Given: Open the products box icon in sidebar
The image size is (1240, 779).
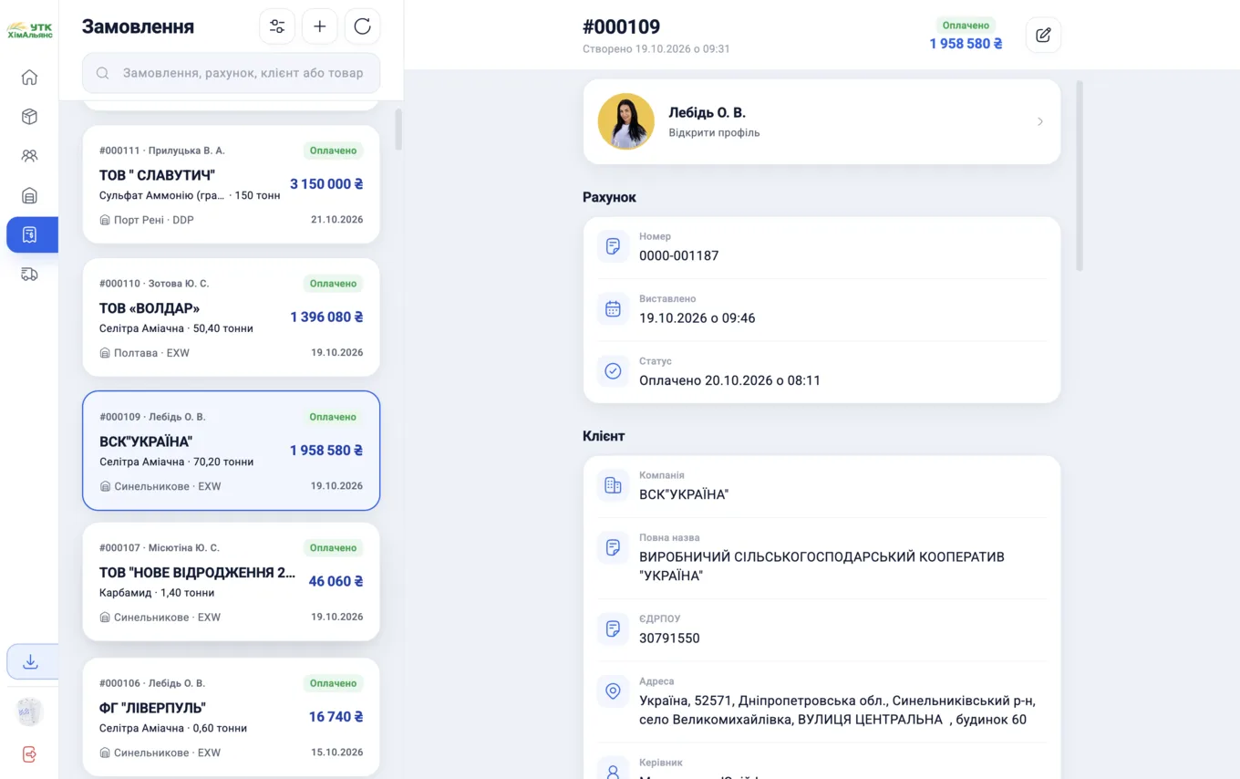Looking at the screenshot, I should [x=29, y=117].
